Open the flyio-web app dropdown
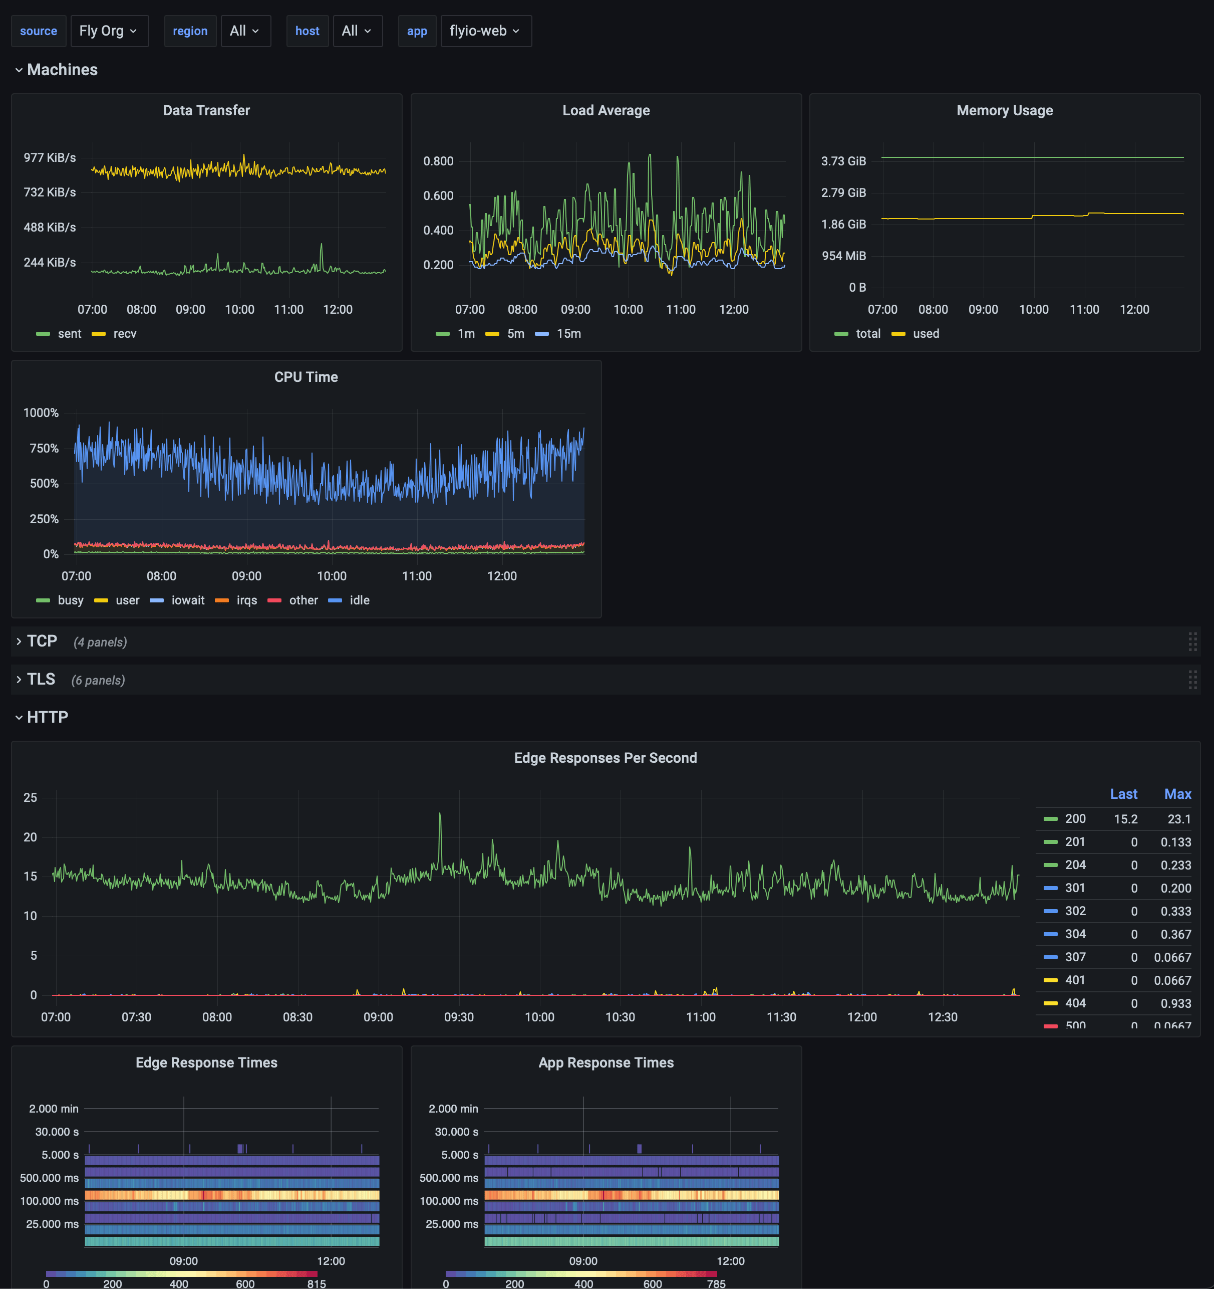 click(x=485, y=31)
